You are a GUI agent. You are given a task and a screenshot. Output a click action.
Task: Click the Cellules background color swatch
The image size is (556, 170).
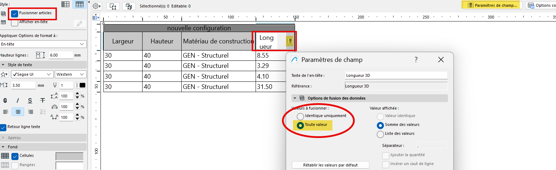(x=69, y=156)
